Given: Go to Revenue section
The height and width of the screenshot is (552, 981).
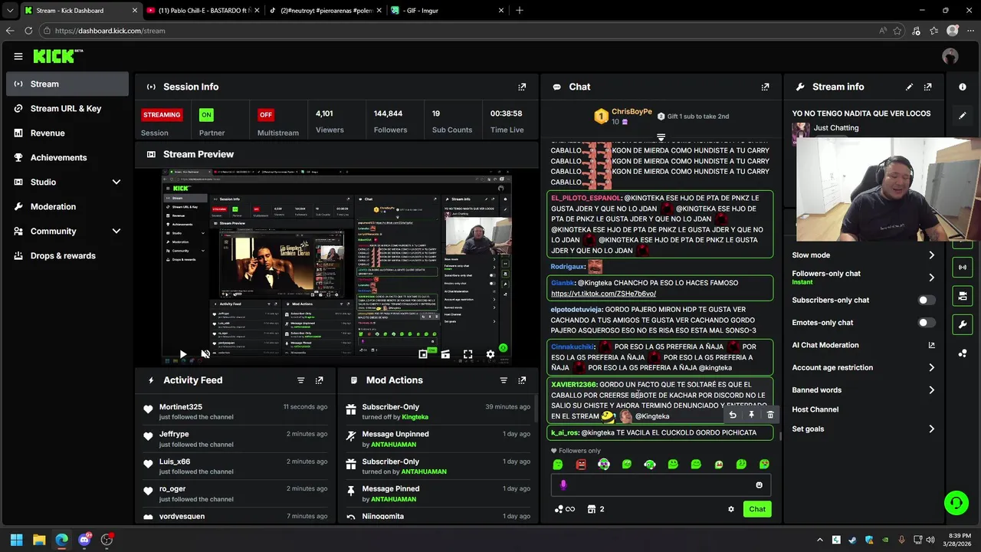Looking at the screenshot, I should pos(67,133).
